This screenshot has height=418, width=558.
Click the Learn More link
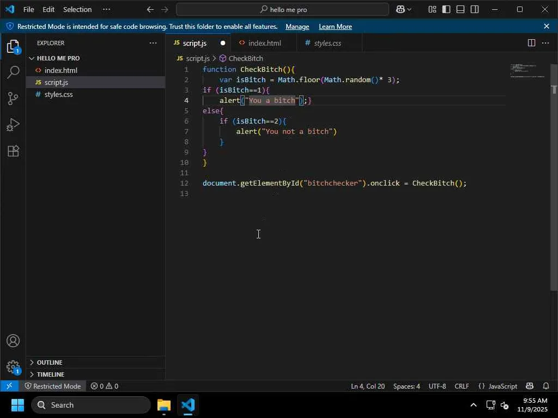point(335,27)
